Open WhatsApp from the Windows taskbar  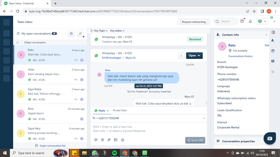[x=95, y=153]
